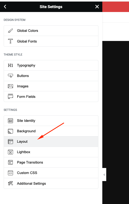Go back using the header arrow
This screenshot has height=204, width=129.
5,7
